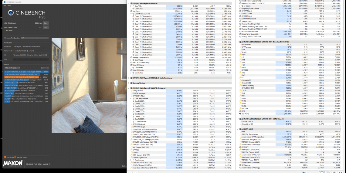Screen dimensions: 346x173
Task: Collapse the Core Effective Clocks group
Action: point(131,14)
